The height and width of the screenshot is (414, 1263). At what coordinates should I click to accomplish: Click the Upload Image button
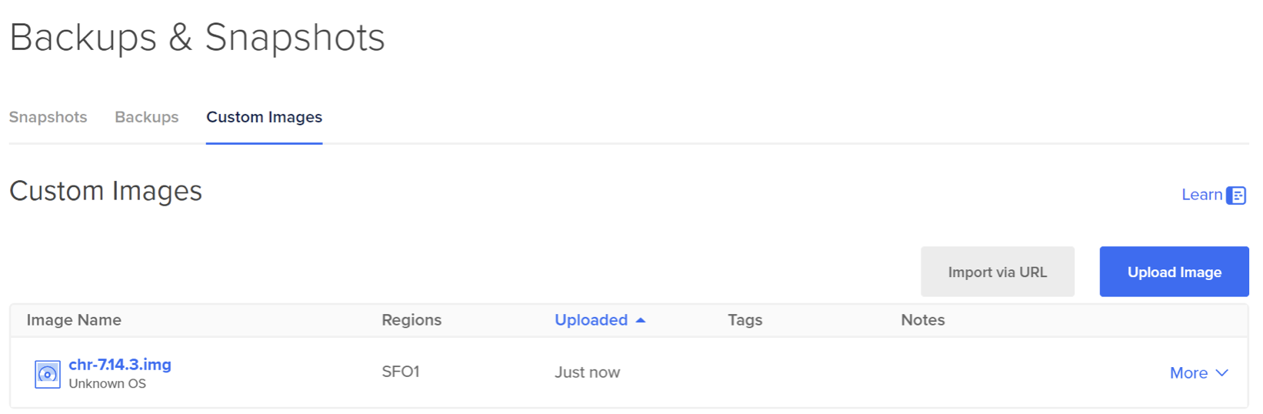click(x=1174, y=272)
